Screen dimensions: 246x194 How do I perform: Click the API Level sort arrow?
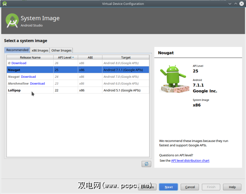pos(73,58)
